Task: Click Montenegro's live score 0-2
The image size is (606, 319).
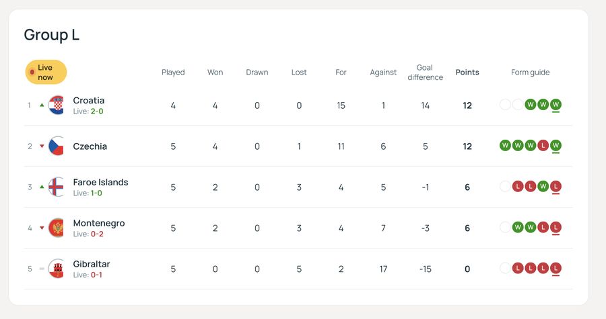Action: tap(97, 234)
